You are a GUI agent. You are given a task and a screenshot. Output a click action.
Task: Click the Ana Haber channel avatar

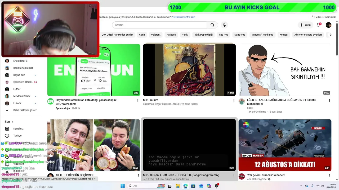242,176
